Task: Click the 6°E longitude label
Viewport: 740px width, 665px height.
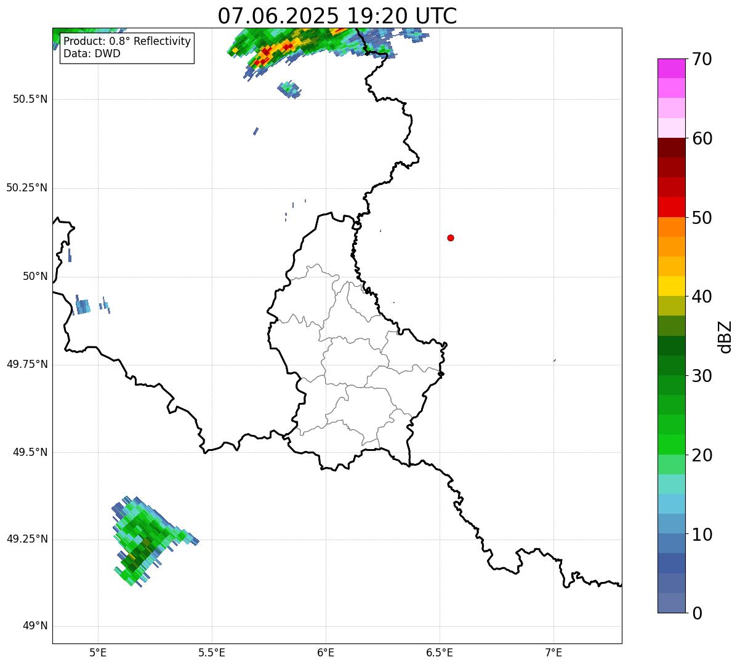Action: pos(326,653)
